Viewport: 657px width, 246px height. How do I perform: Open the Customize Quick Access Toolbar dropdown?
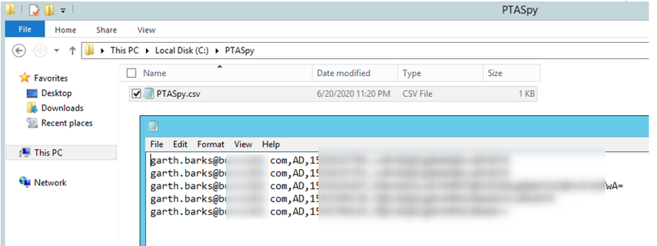coord(63,10)
